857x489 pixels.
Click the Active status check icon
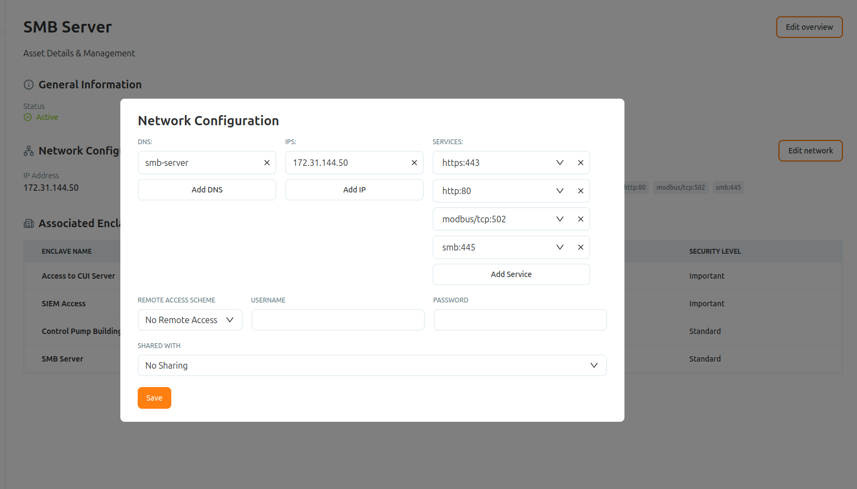coord(28,117)
